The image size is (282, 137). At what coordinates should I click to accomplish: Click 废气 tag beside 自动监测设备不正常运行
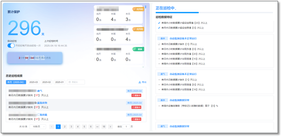(162, 74)
